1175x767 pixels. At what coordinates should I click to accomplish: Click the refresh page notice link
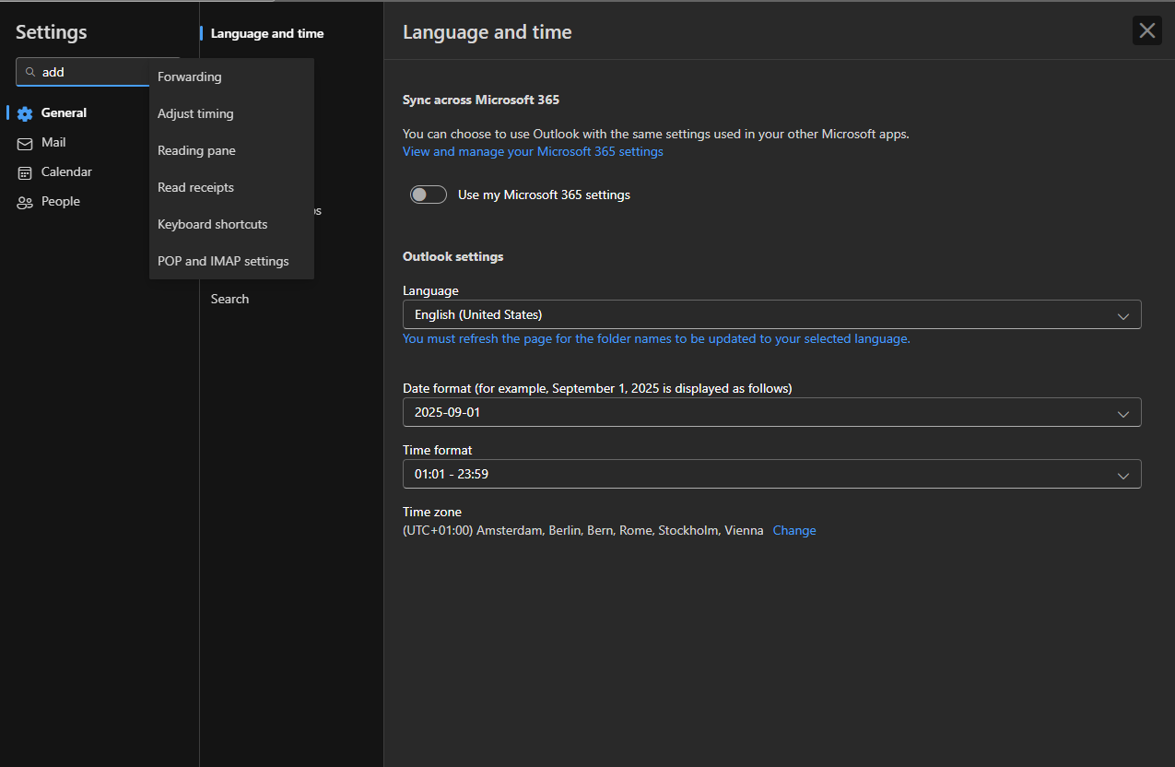coord(656,338)
